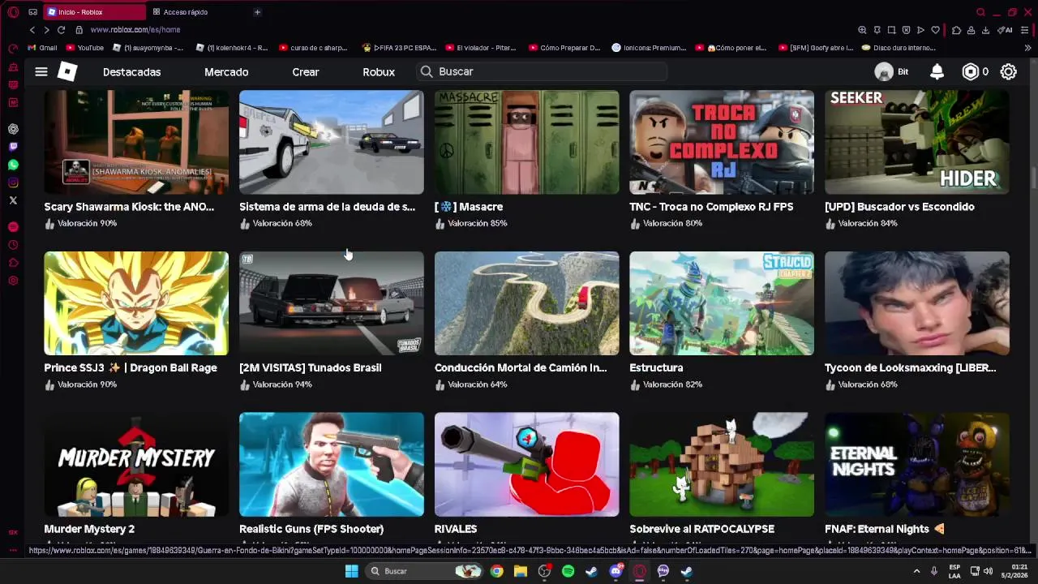The width and height of the screenshot is (1038, 584).
Task: Click the Windows taskbar Buscar search box
Action: click(x=424, y=571)
